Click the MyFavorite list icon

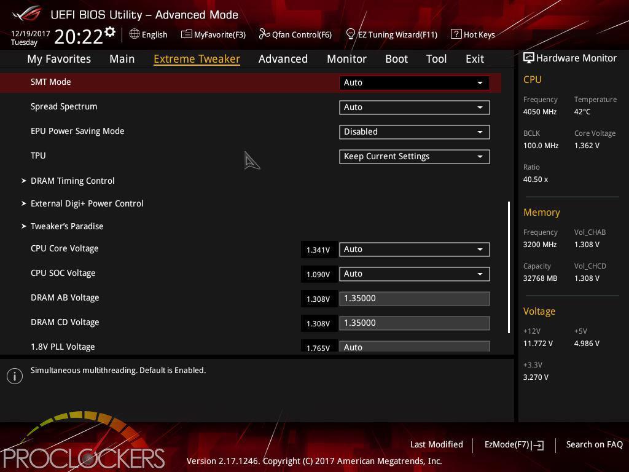coord(186,34)
